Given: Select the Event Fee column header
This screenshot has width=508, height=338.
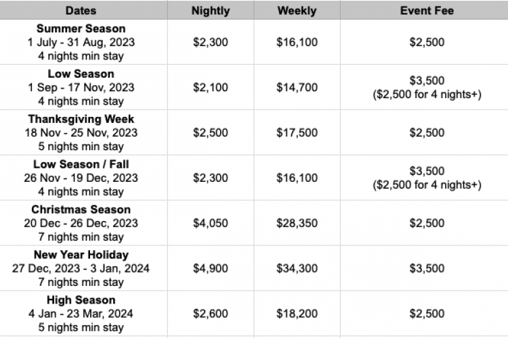Looking at the screenshot, I should coord(427,11).
